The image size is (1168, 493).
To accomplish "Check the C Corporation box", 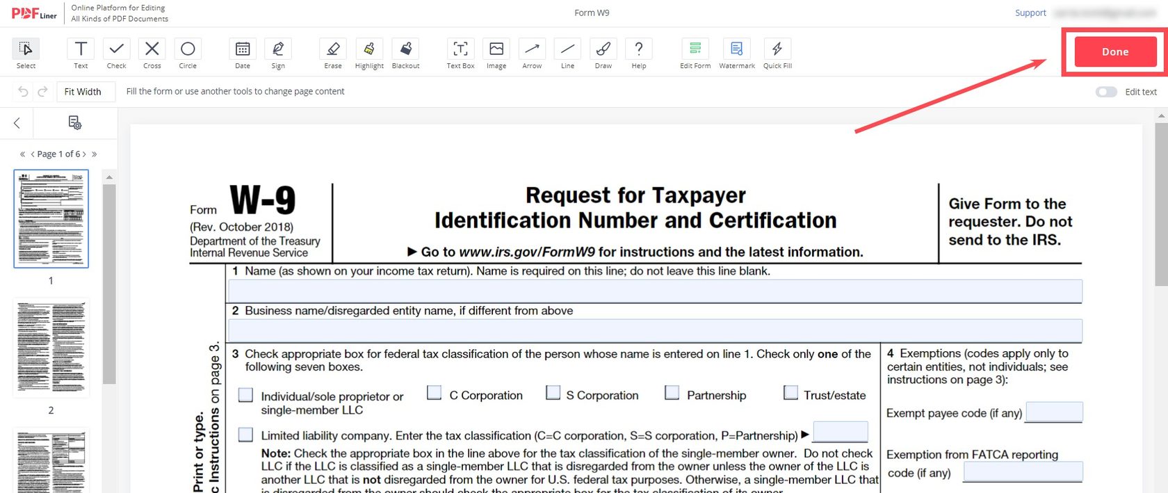I will click(434, 393).
